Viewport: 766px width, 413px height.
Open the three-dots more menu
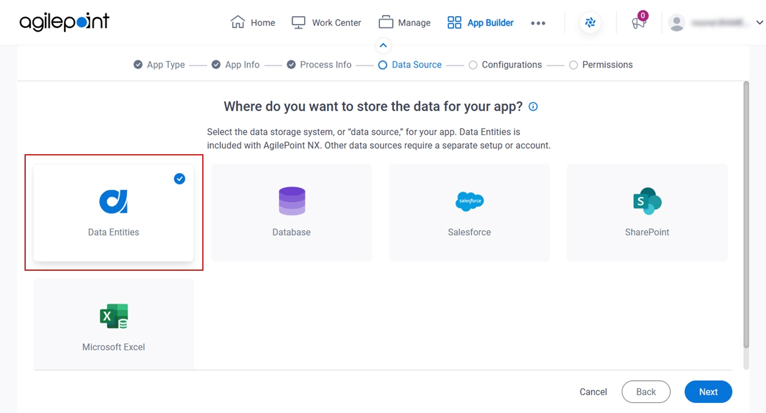tap(538, 23)
